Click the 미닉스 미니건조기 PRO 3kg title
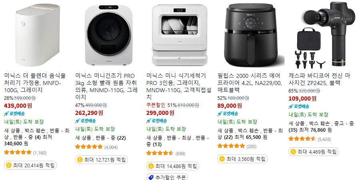The width and height of the screenshot is (360, 180). tap(106, 86)
